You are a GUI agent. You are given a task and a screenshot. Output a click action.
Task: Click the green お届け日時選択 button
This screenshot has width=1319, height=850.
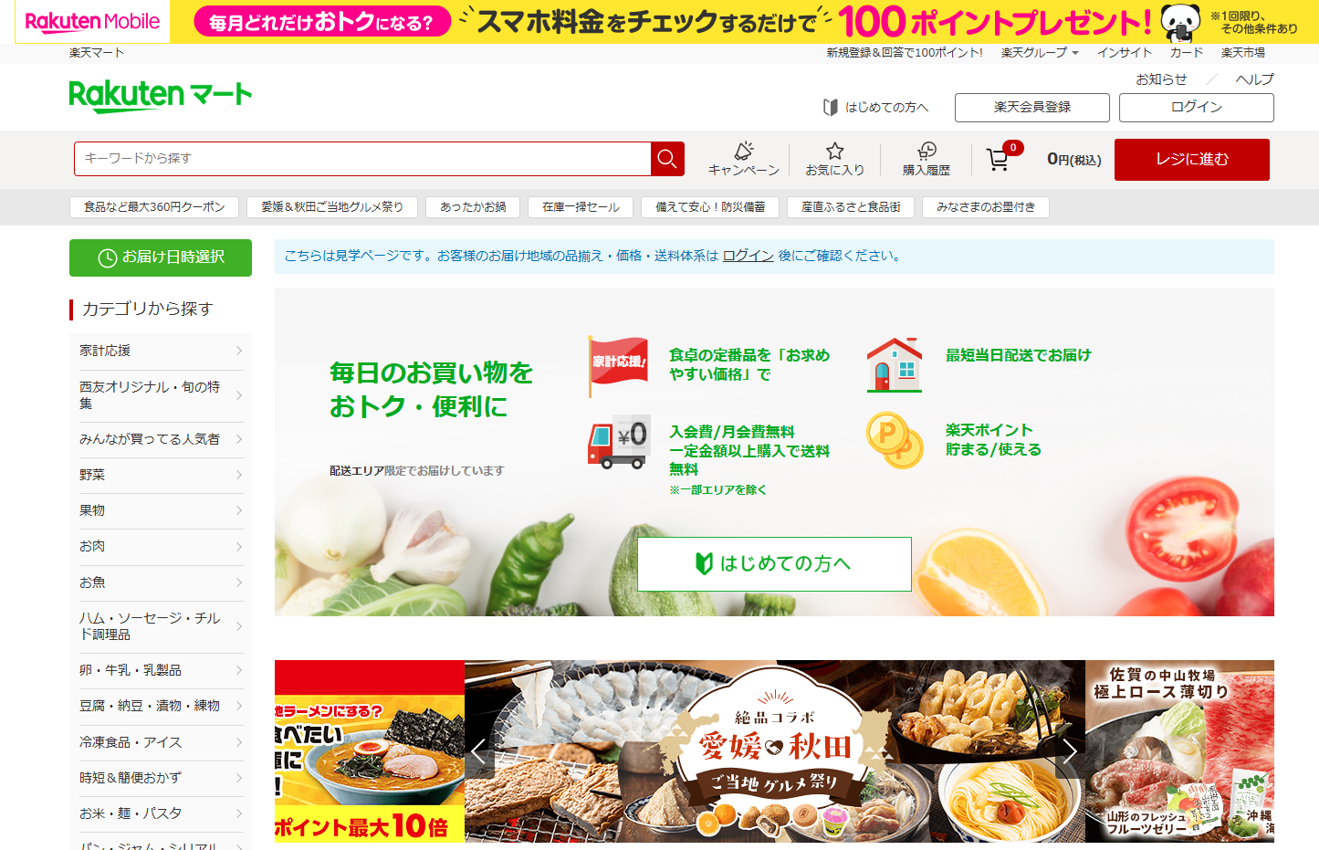coord(161,257)
